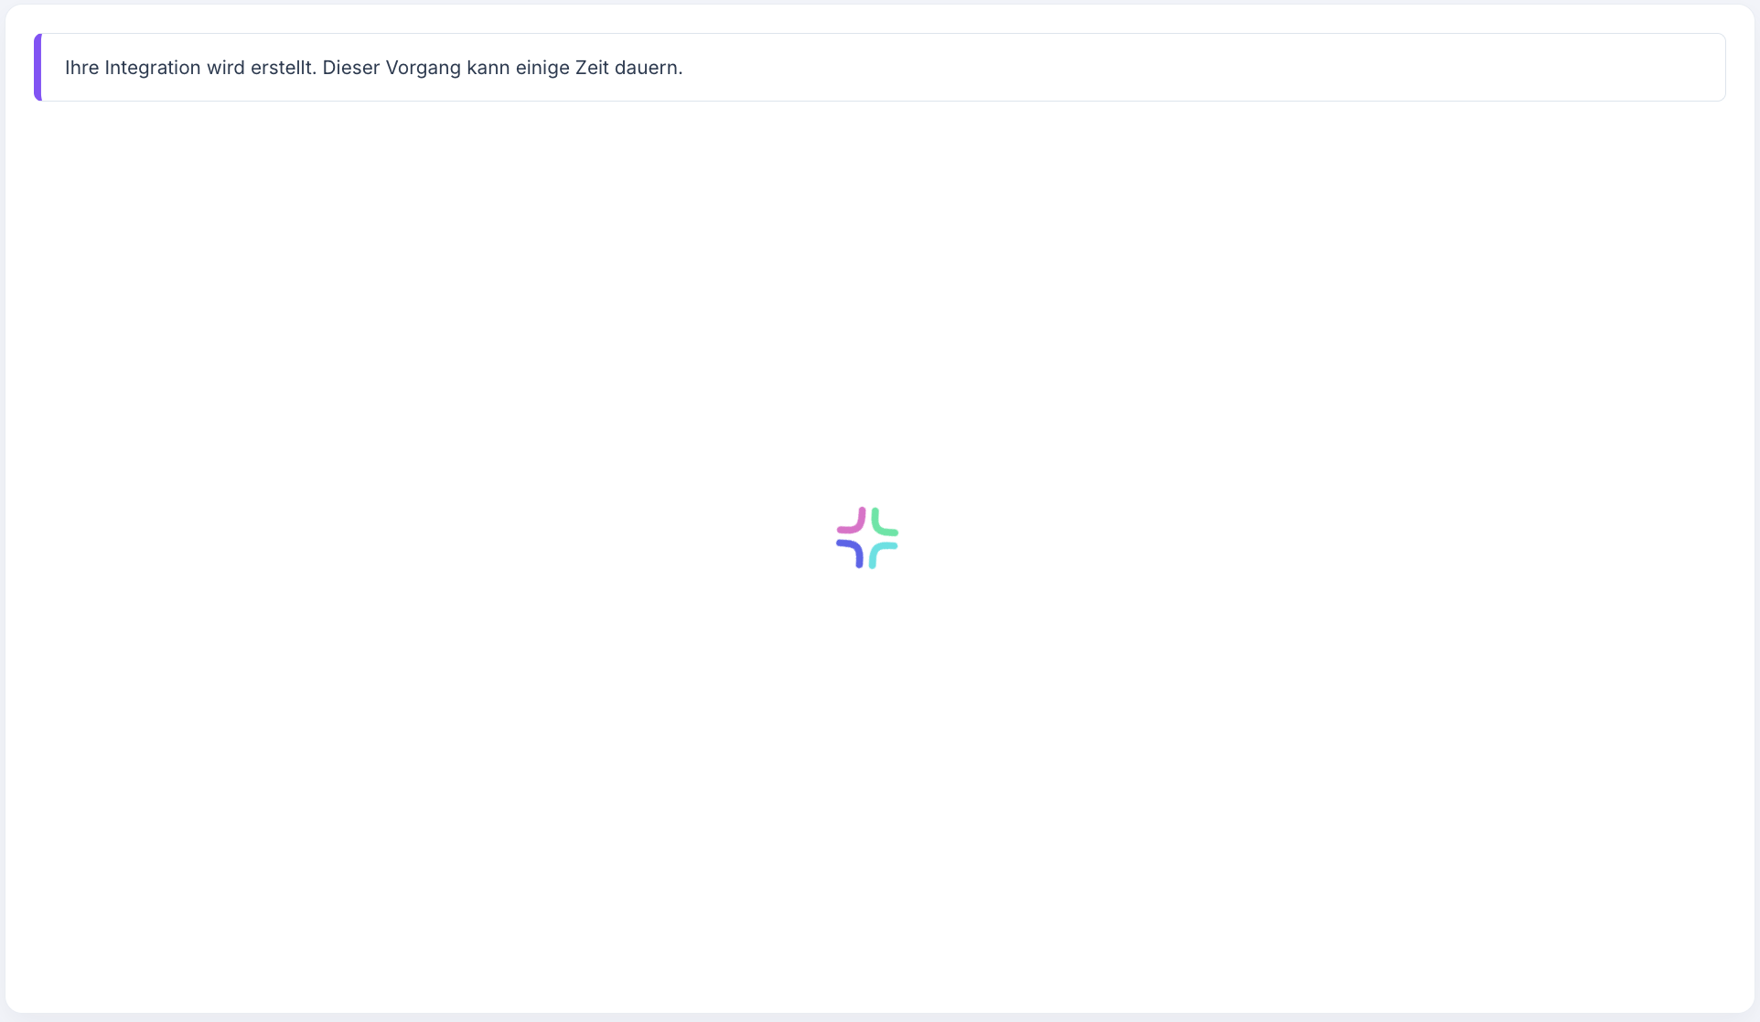This screenshot has width=1760, height=1022.
Task: Click the green arc of the spinner
Action: tap(879, 526)
